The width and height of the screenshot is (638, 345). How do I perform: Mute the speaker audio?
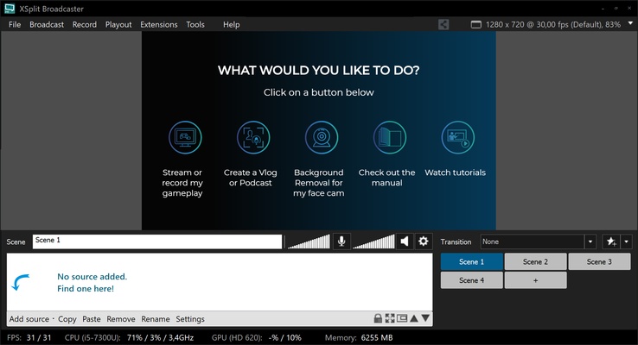405,241
